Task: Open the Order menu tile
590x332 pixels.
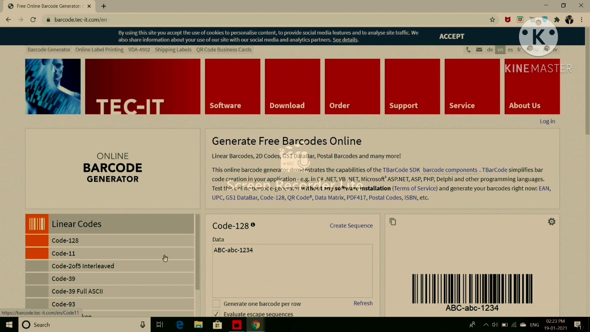Action: click(x=353, y=86)
